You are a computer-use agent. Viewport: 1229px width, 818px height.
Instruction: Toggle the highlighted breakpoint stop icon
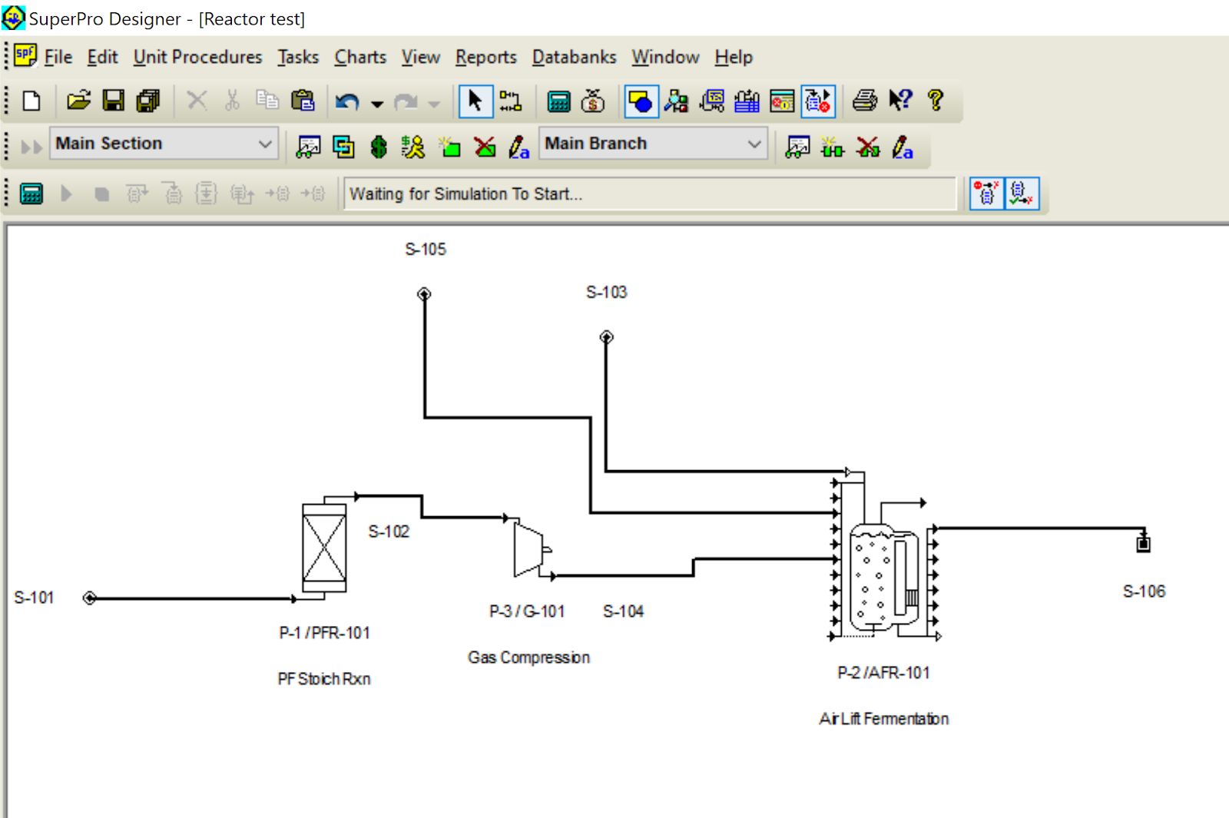coord(818,101)
